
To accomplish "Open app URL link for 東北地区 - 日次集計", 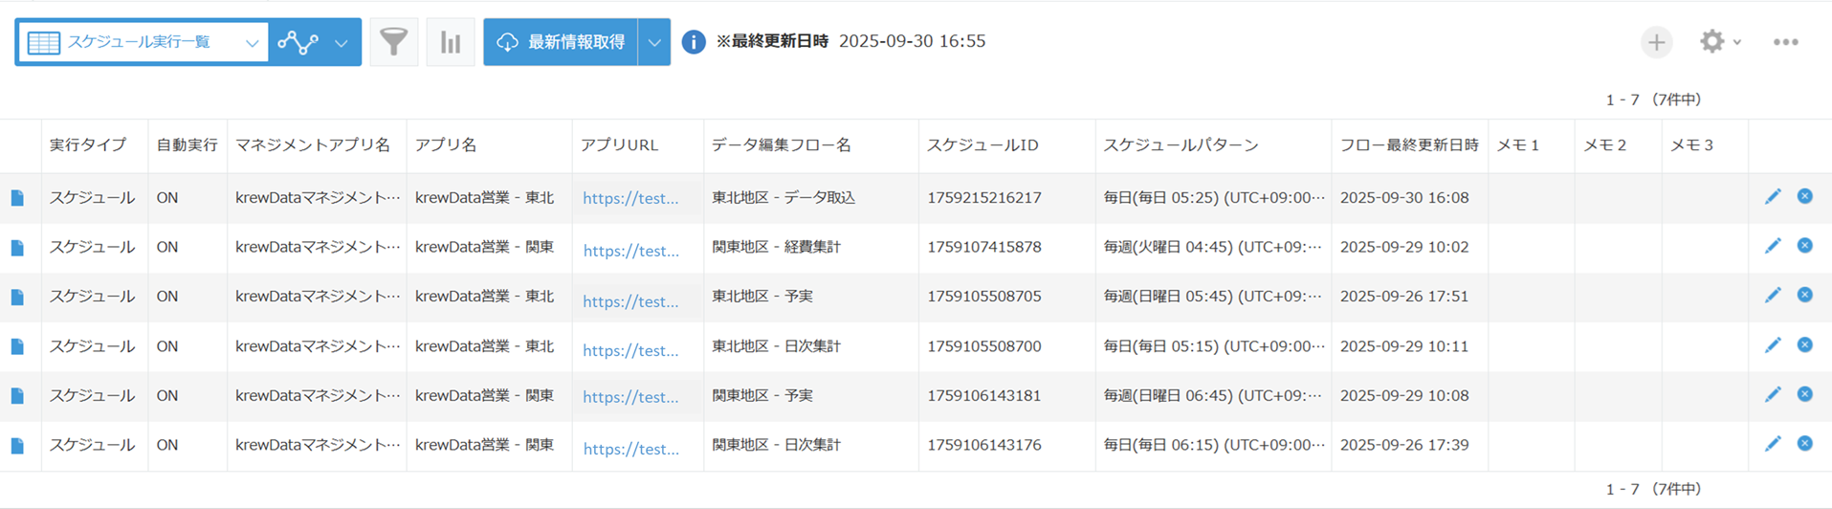I will pyautogui.click(x=630, y=350).
